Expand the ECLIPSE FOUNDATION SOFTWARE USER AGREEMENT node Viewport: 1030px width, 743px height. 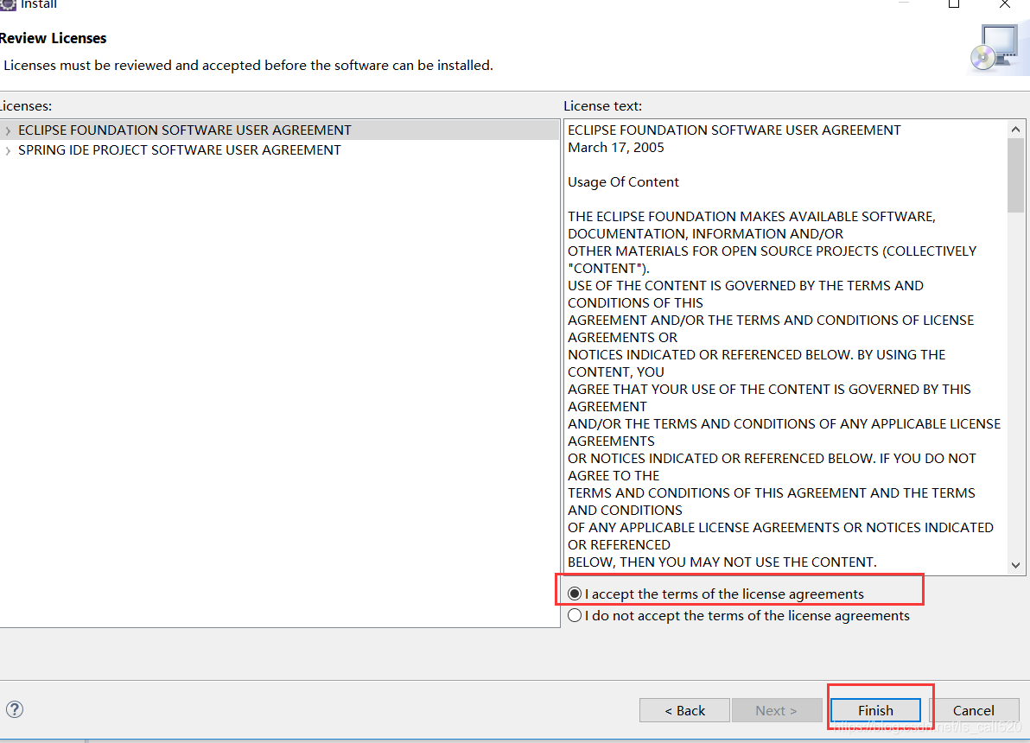coord(7,130)
